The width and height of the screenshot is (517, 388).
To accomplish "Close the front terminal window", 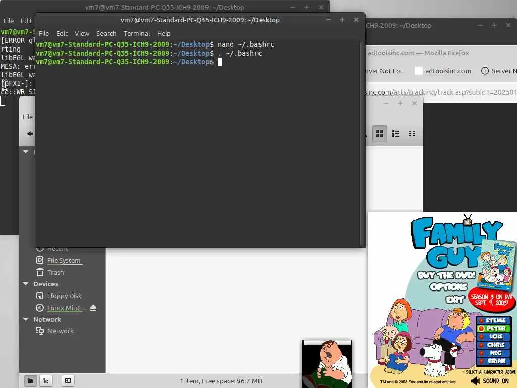I will (356, 20).
